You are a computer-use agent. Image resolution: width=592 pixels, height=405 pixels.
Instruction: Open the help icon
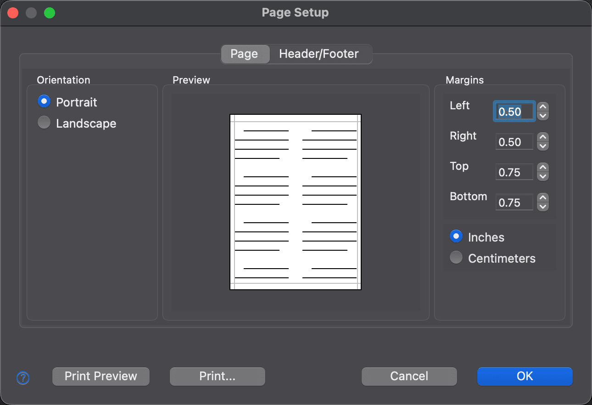pos(23,378)
